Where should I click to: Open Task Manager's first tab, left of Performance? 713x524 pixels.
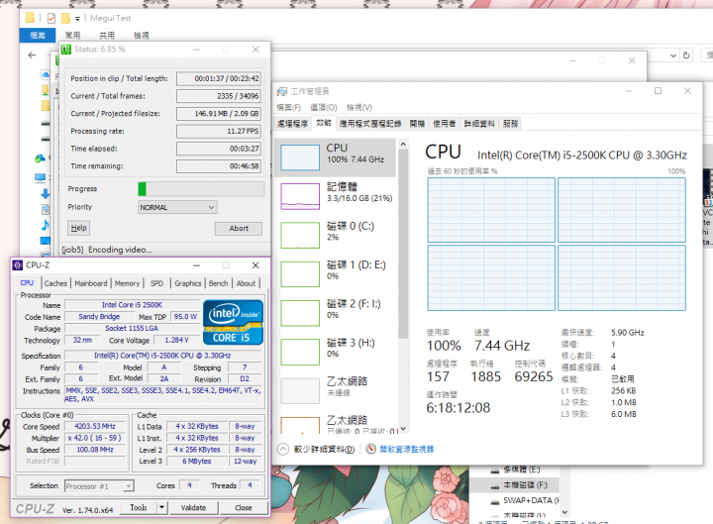(x=293, y=124)
